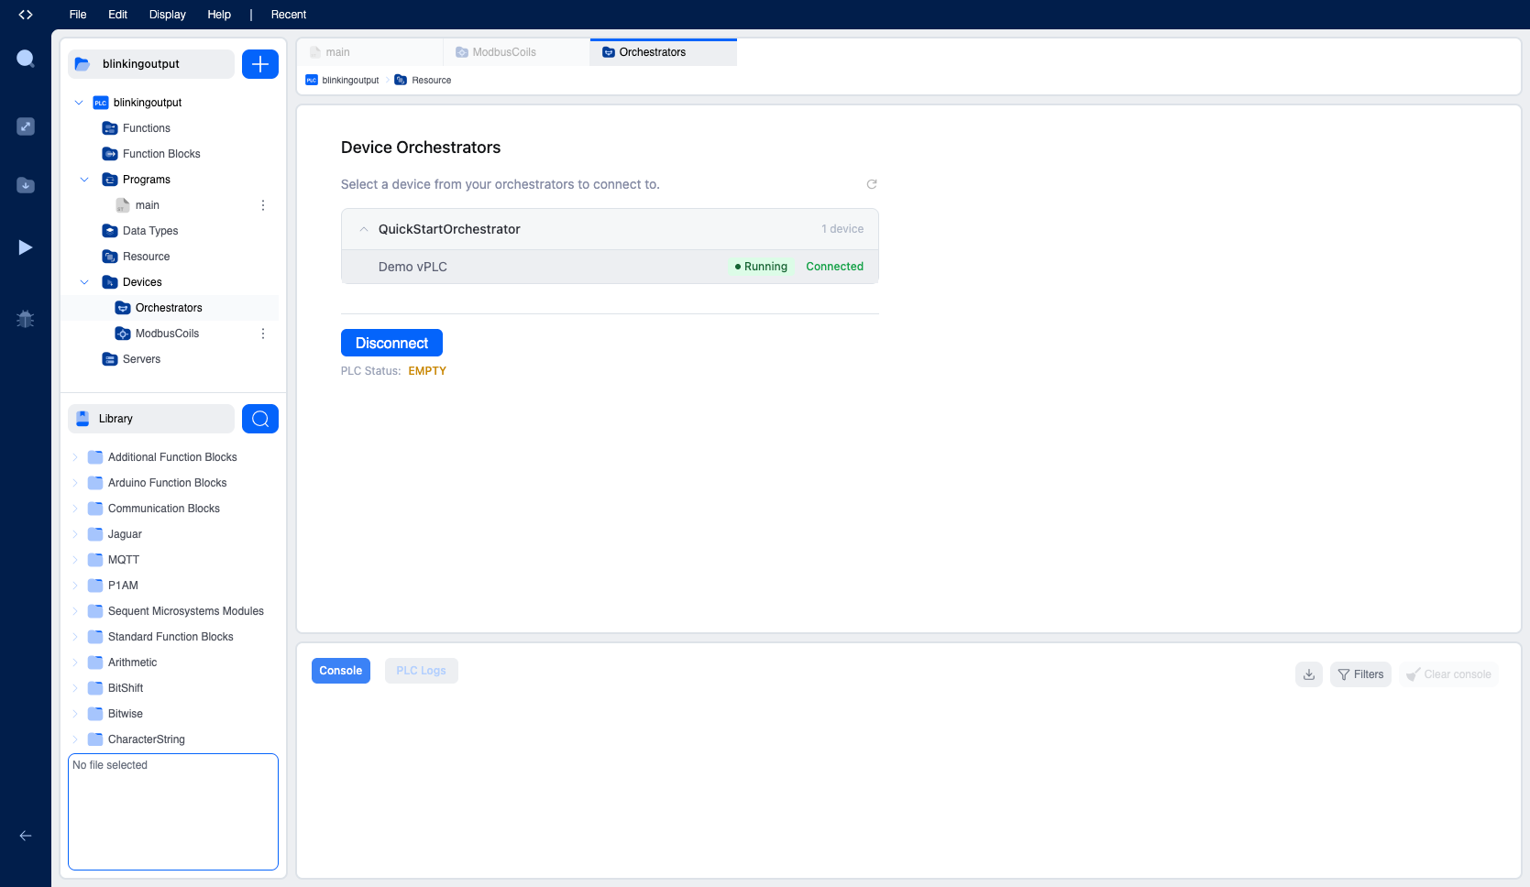Click the back arrow at sidebar bottom
1530x887 pixels.
coord(26,836)
